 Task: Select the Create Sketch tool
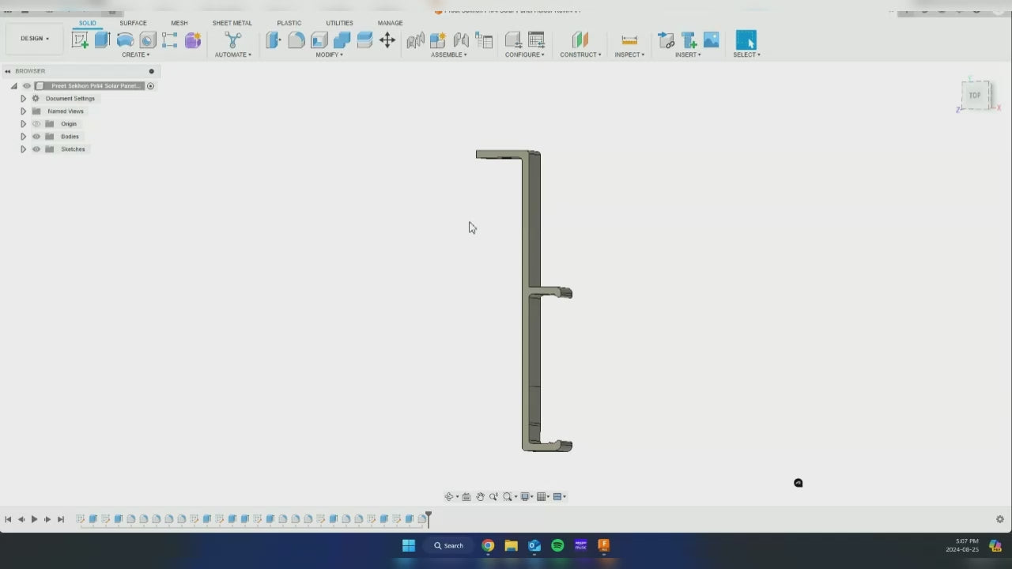point(80,40)
